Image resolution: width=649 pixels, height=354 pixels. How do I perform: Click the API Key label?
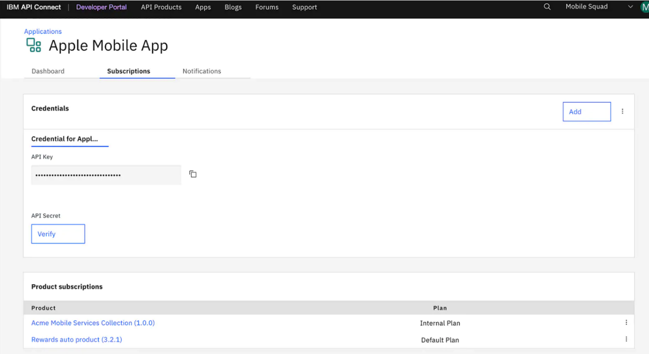[42, 157]
